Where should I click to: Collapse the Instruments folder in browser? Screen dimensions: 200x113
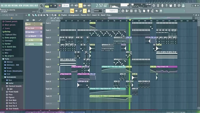11,77
